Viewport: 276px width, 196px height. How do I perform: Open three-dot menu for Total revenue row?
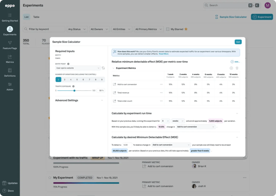[x=161, y=93]
